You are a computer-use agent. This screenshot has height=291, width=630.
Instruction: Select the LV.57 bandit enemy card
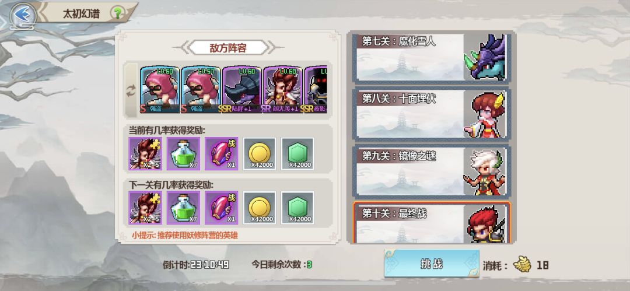pos(201,90)
